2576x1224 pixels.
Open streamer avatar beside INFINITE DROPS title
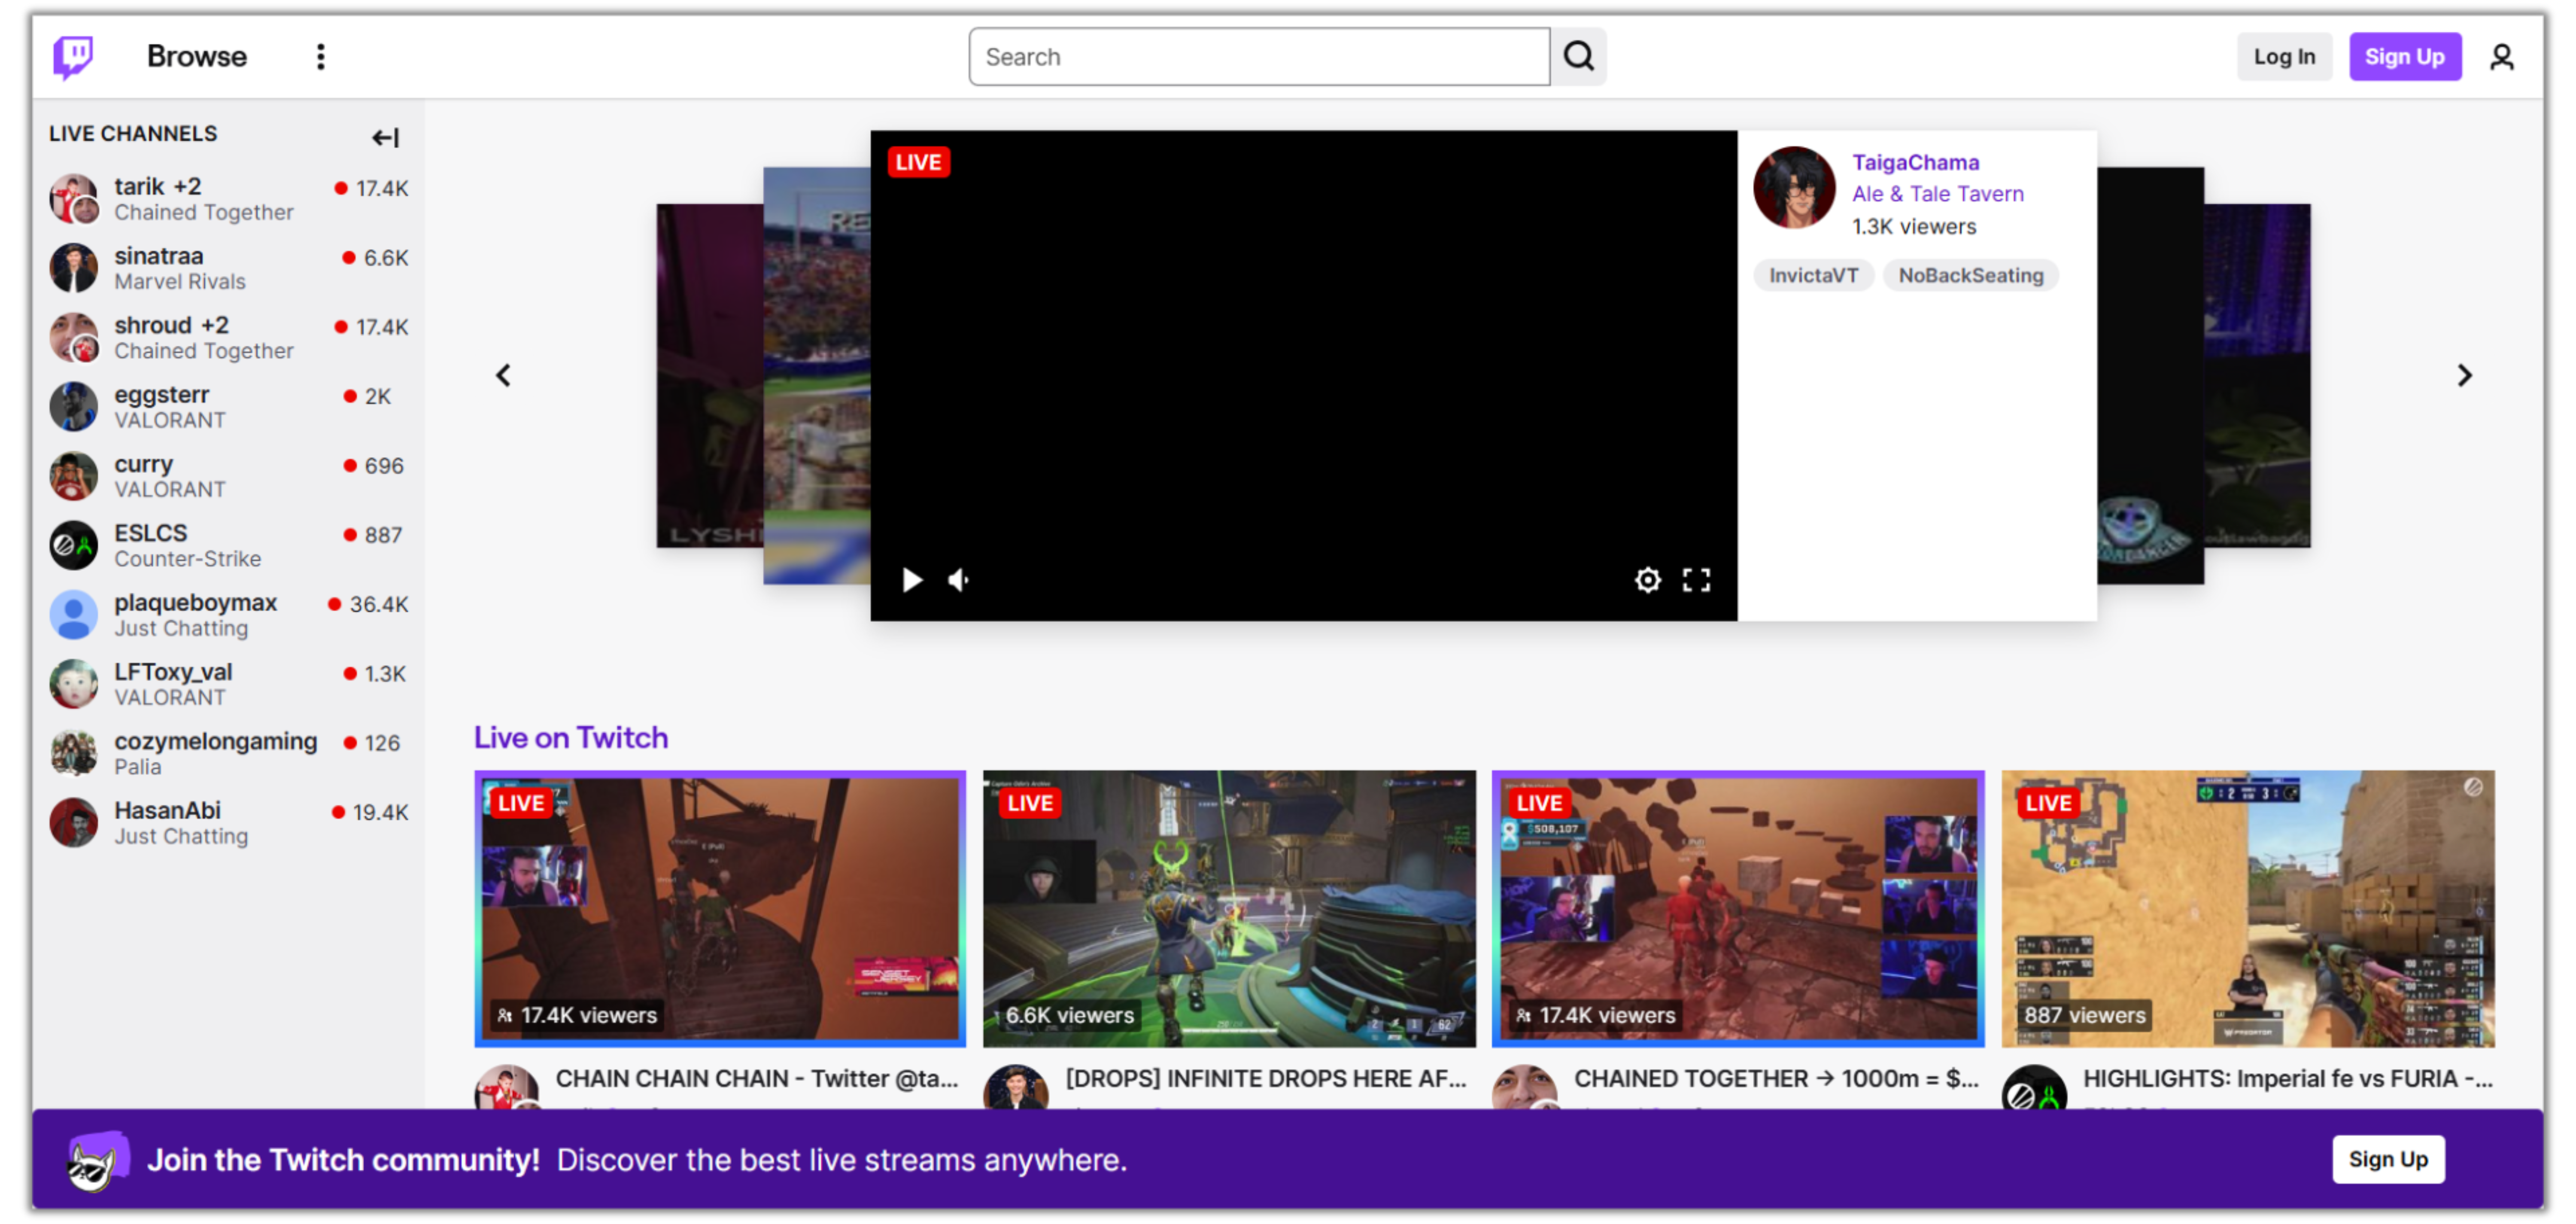(x=1016, y=1087)
